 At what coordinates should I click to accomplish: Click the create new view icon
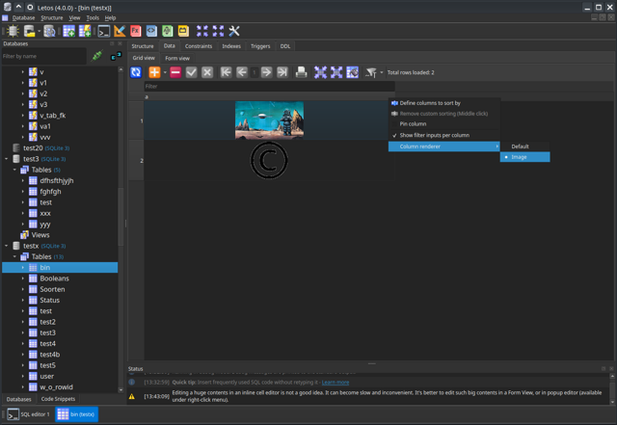85,31
